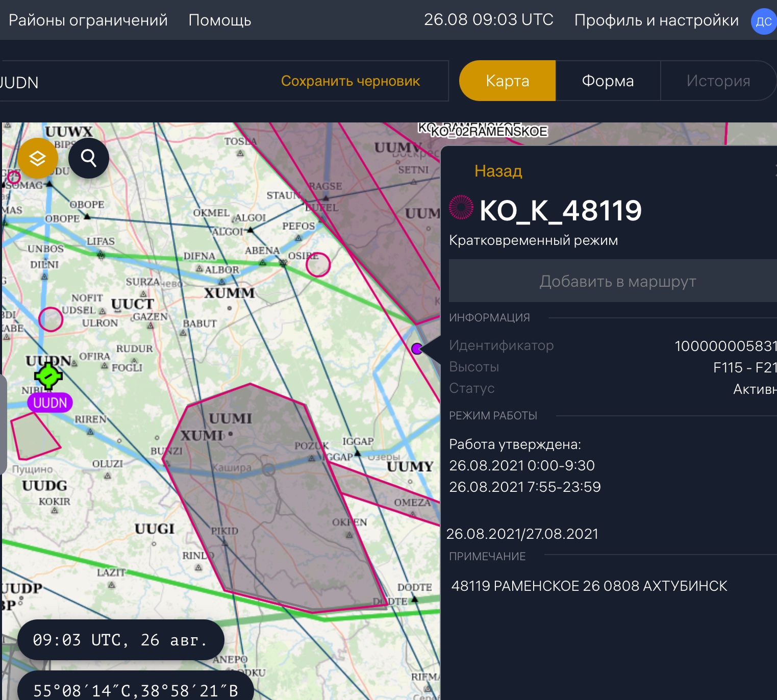Viewport: 777px width, 700px height.
Task: Open the История tab
Action: tap(718, 81)
